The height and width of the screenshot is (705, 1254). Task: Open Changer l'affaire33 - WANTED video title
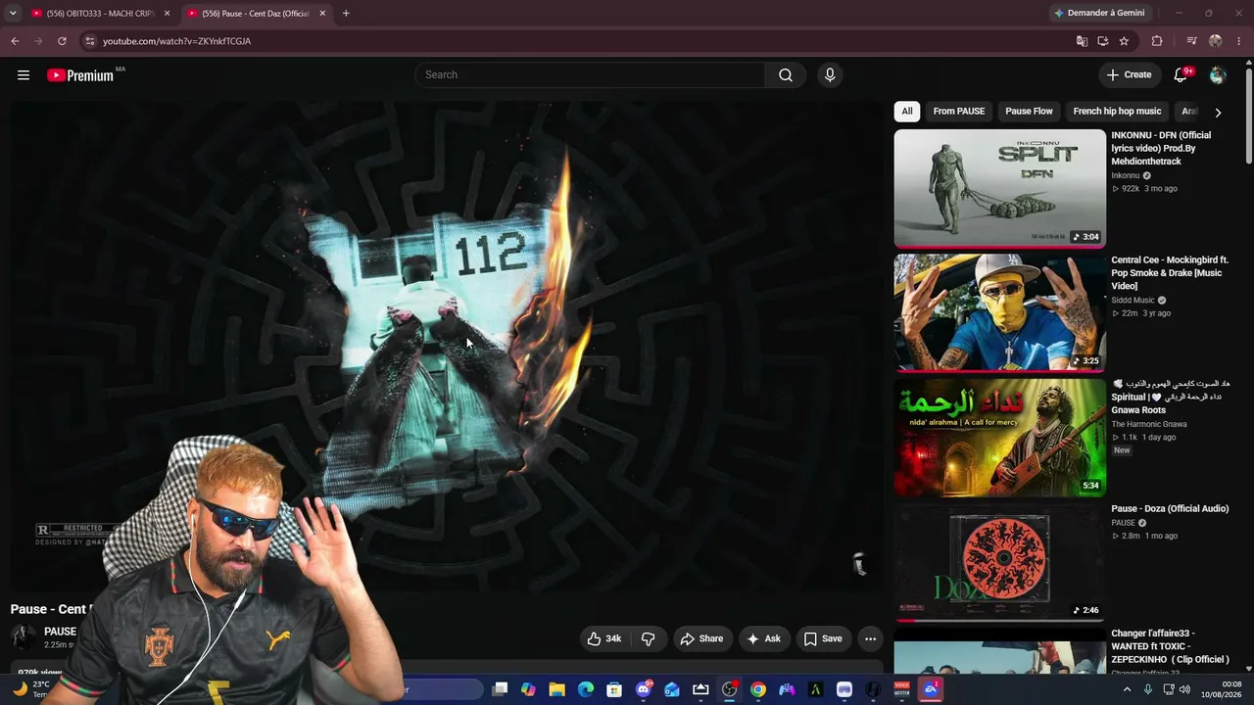point(1170,646)
